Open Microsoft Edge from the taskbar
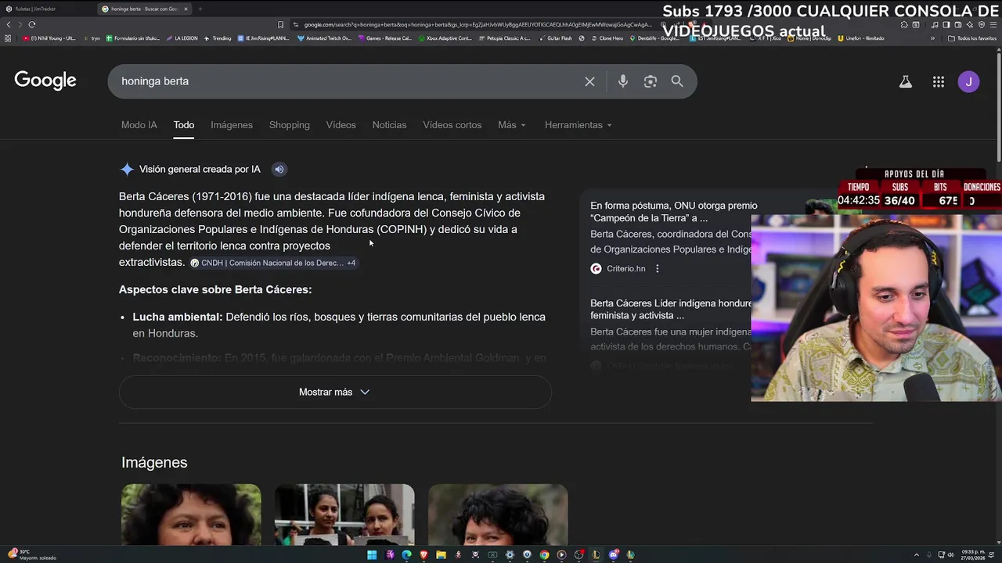 click(406, 555)
